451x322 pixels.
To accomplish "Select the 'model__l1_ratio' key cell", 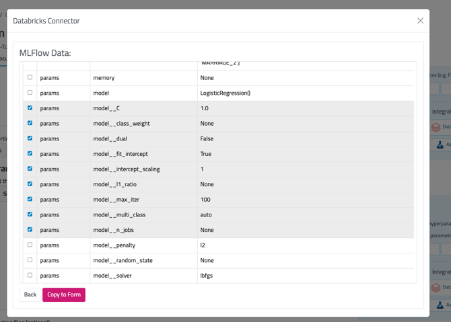I will click(144, 184).
